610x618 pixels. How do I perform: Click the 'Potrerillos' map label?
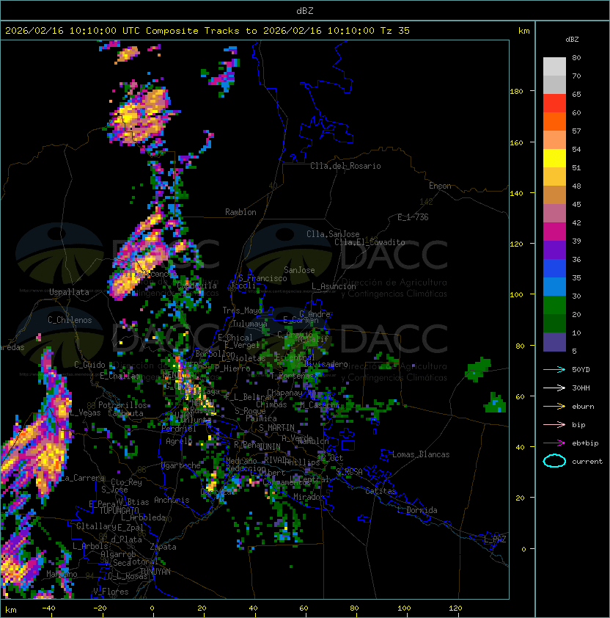point(122,405)
